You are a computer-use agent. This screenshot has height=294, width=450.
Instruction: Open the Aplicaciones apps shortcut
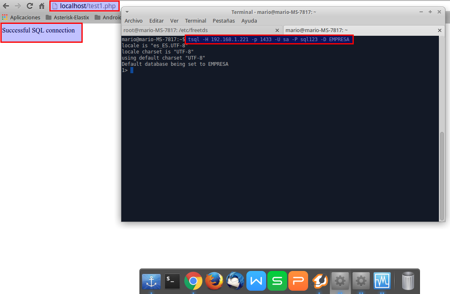(x=21, y=17)
